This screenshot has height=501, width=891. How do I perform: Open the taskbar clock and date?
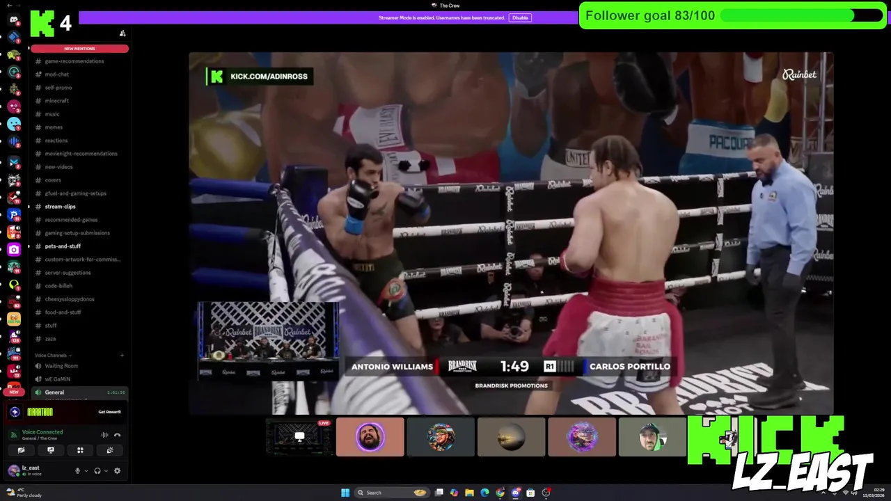pos(874,493)
